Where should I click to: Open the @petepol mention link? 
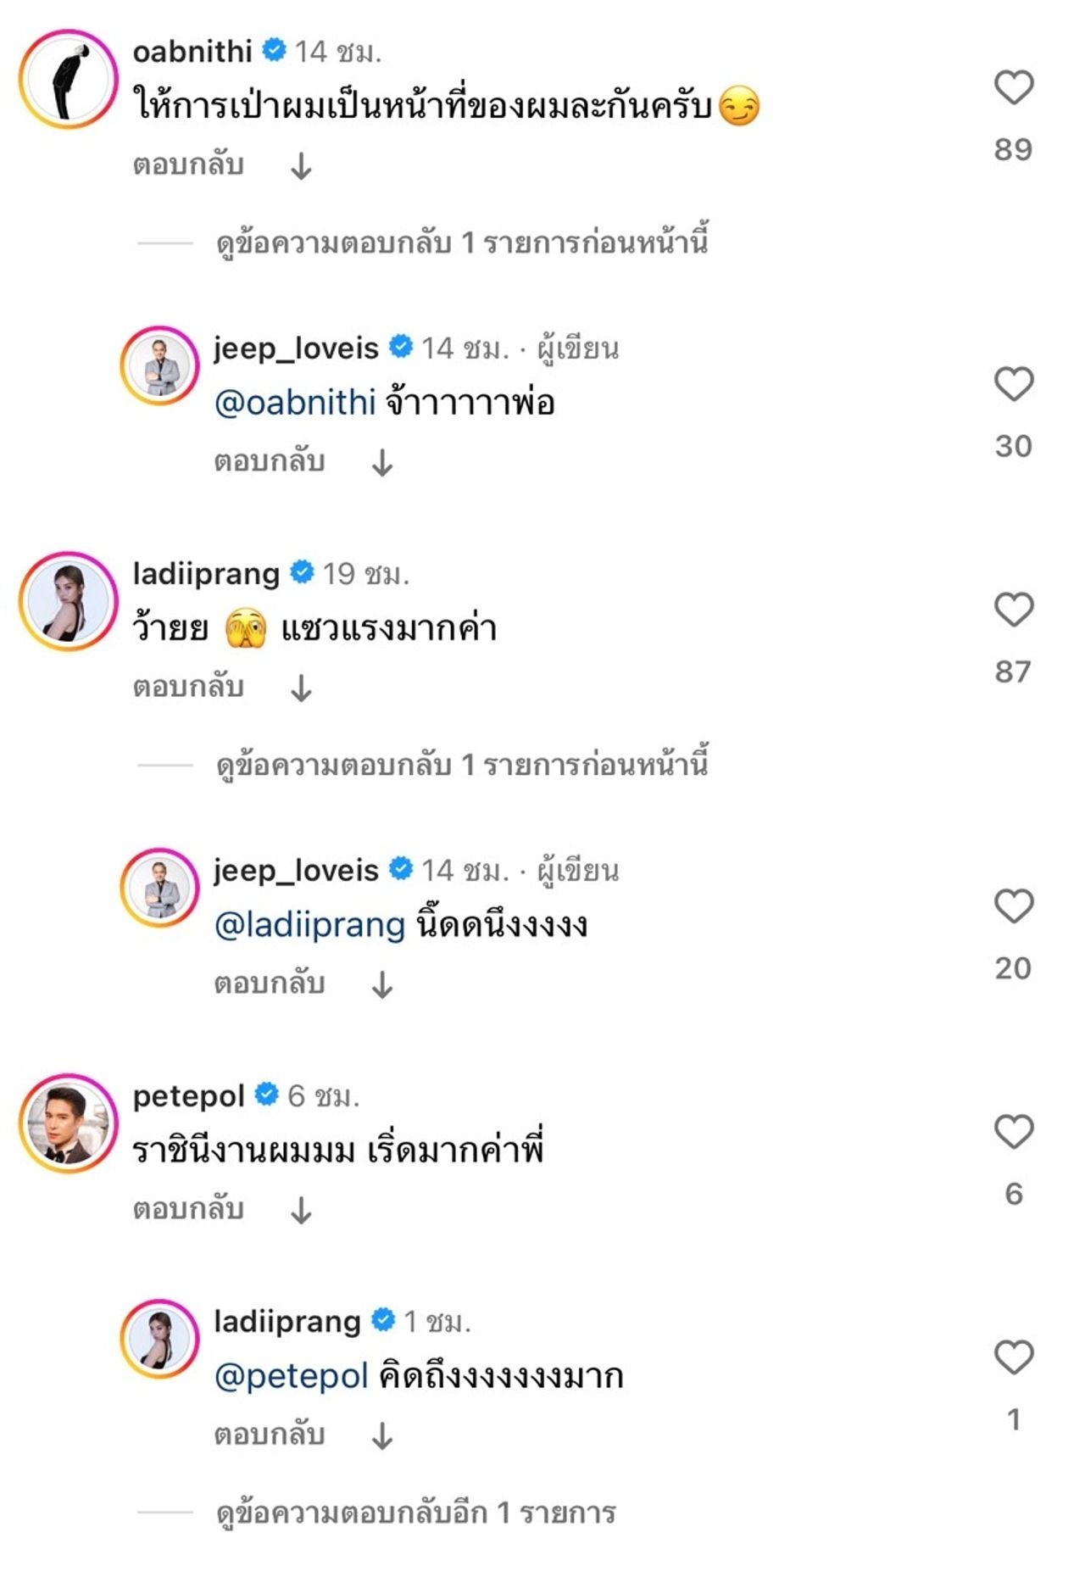pos(291,1376)
